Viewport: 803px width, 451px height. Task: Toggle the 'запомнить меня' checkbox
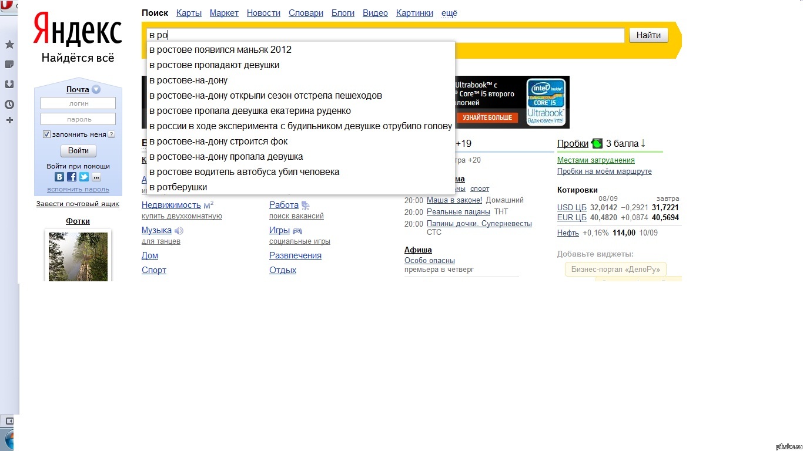(x=47, y=134)
